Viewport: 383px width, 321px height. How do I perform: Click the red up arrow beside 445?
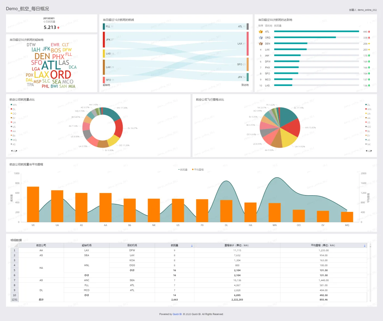pos(369,32)
